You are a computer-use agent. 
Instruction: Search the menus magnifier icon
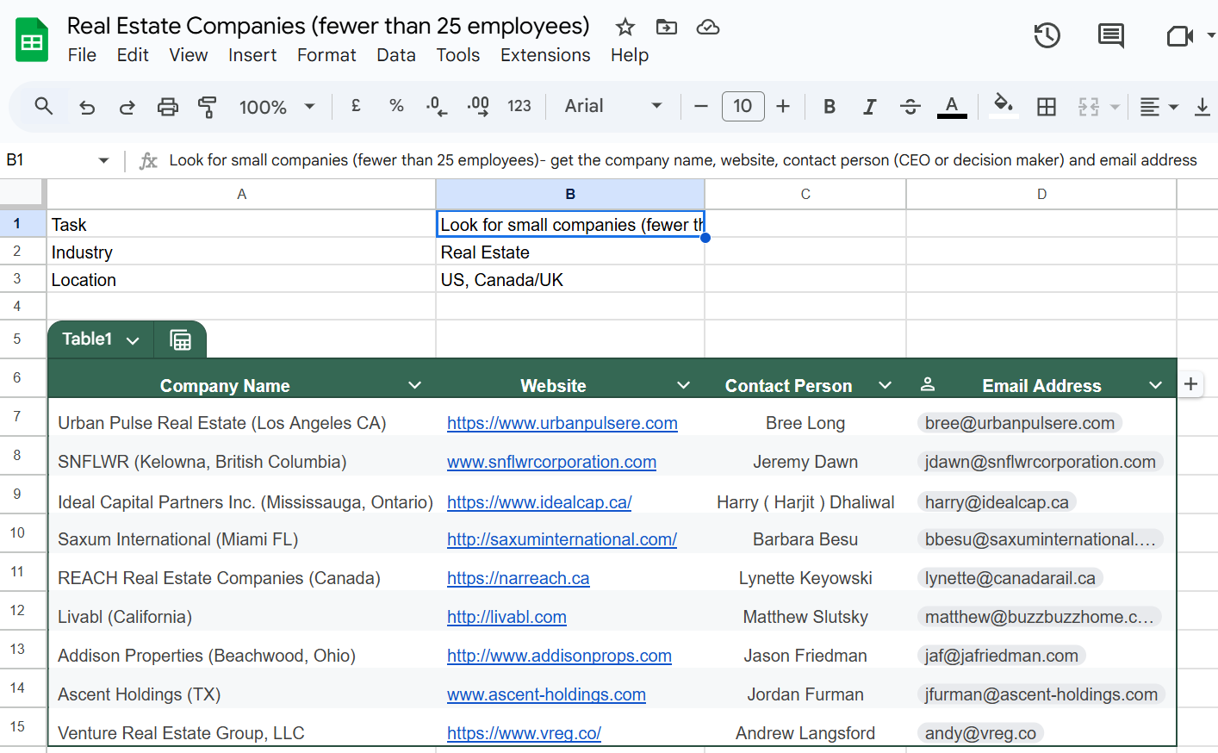pos(43,106)
